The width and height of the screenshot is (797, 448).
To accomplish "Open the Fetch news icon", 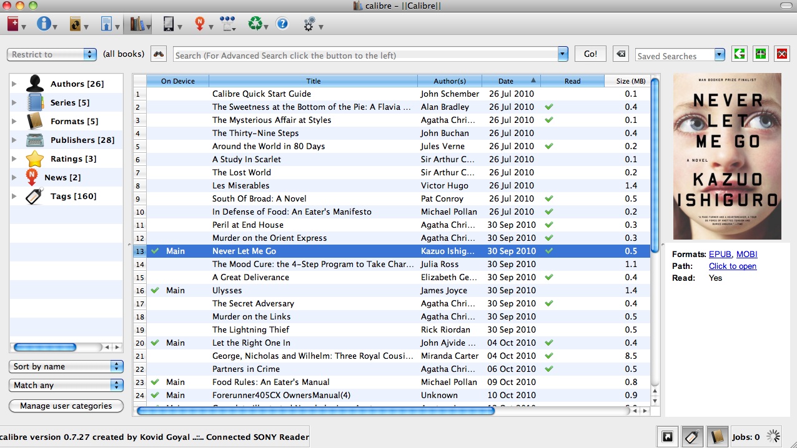I will coord(200,25).
